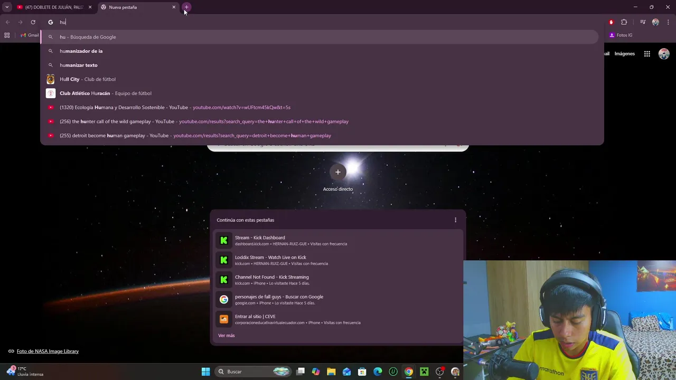The image size is (676, 380).
Task: Open the Extensions puzzle icon
Action: (624, 22)
